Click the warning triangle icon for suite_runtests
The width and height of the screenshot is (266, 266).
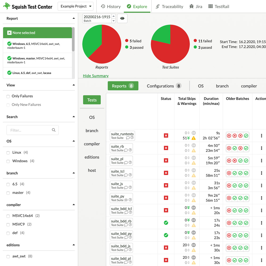pyautogui.click(x=194, y=138)
